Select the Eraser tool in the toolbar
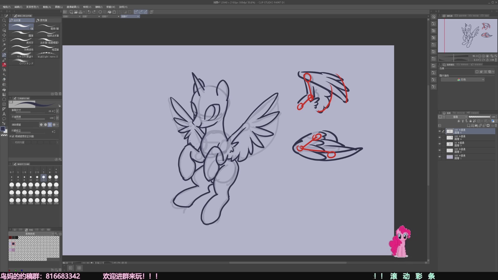This screenshot has width=498, height=280. (x=4, y=79)
